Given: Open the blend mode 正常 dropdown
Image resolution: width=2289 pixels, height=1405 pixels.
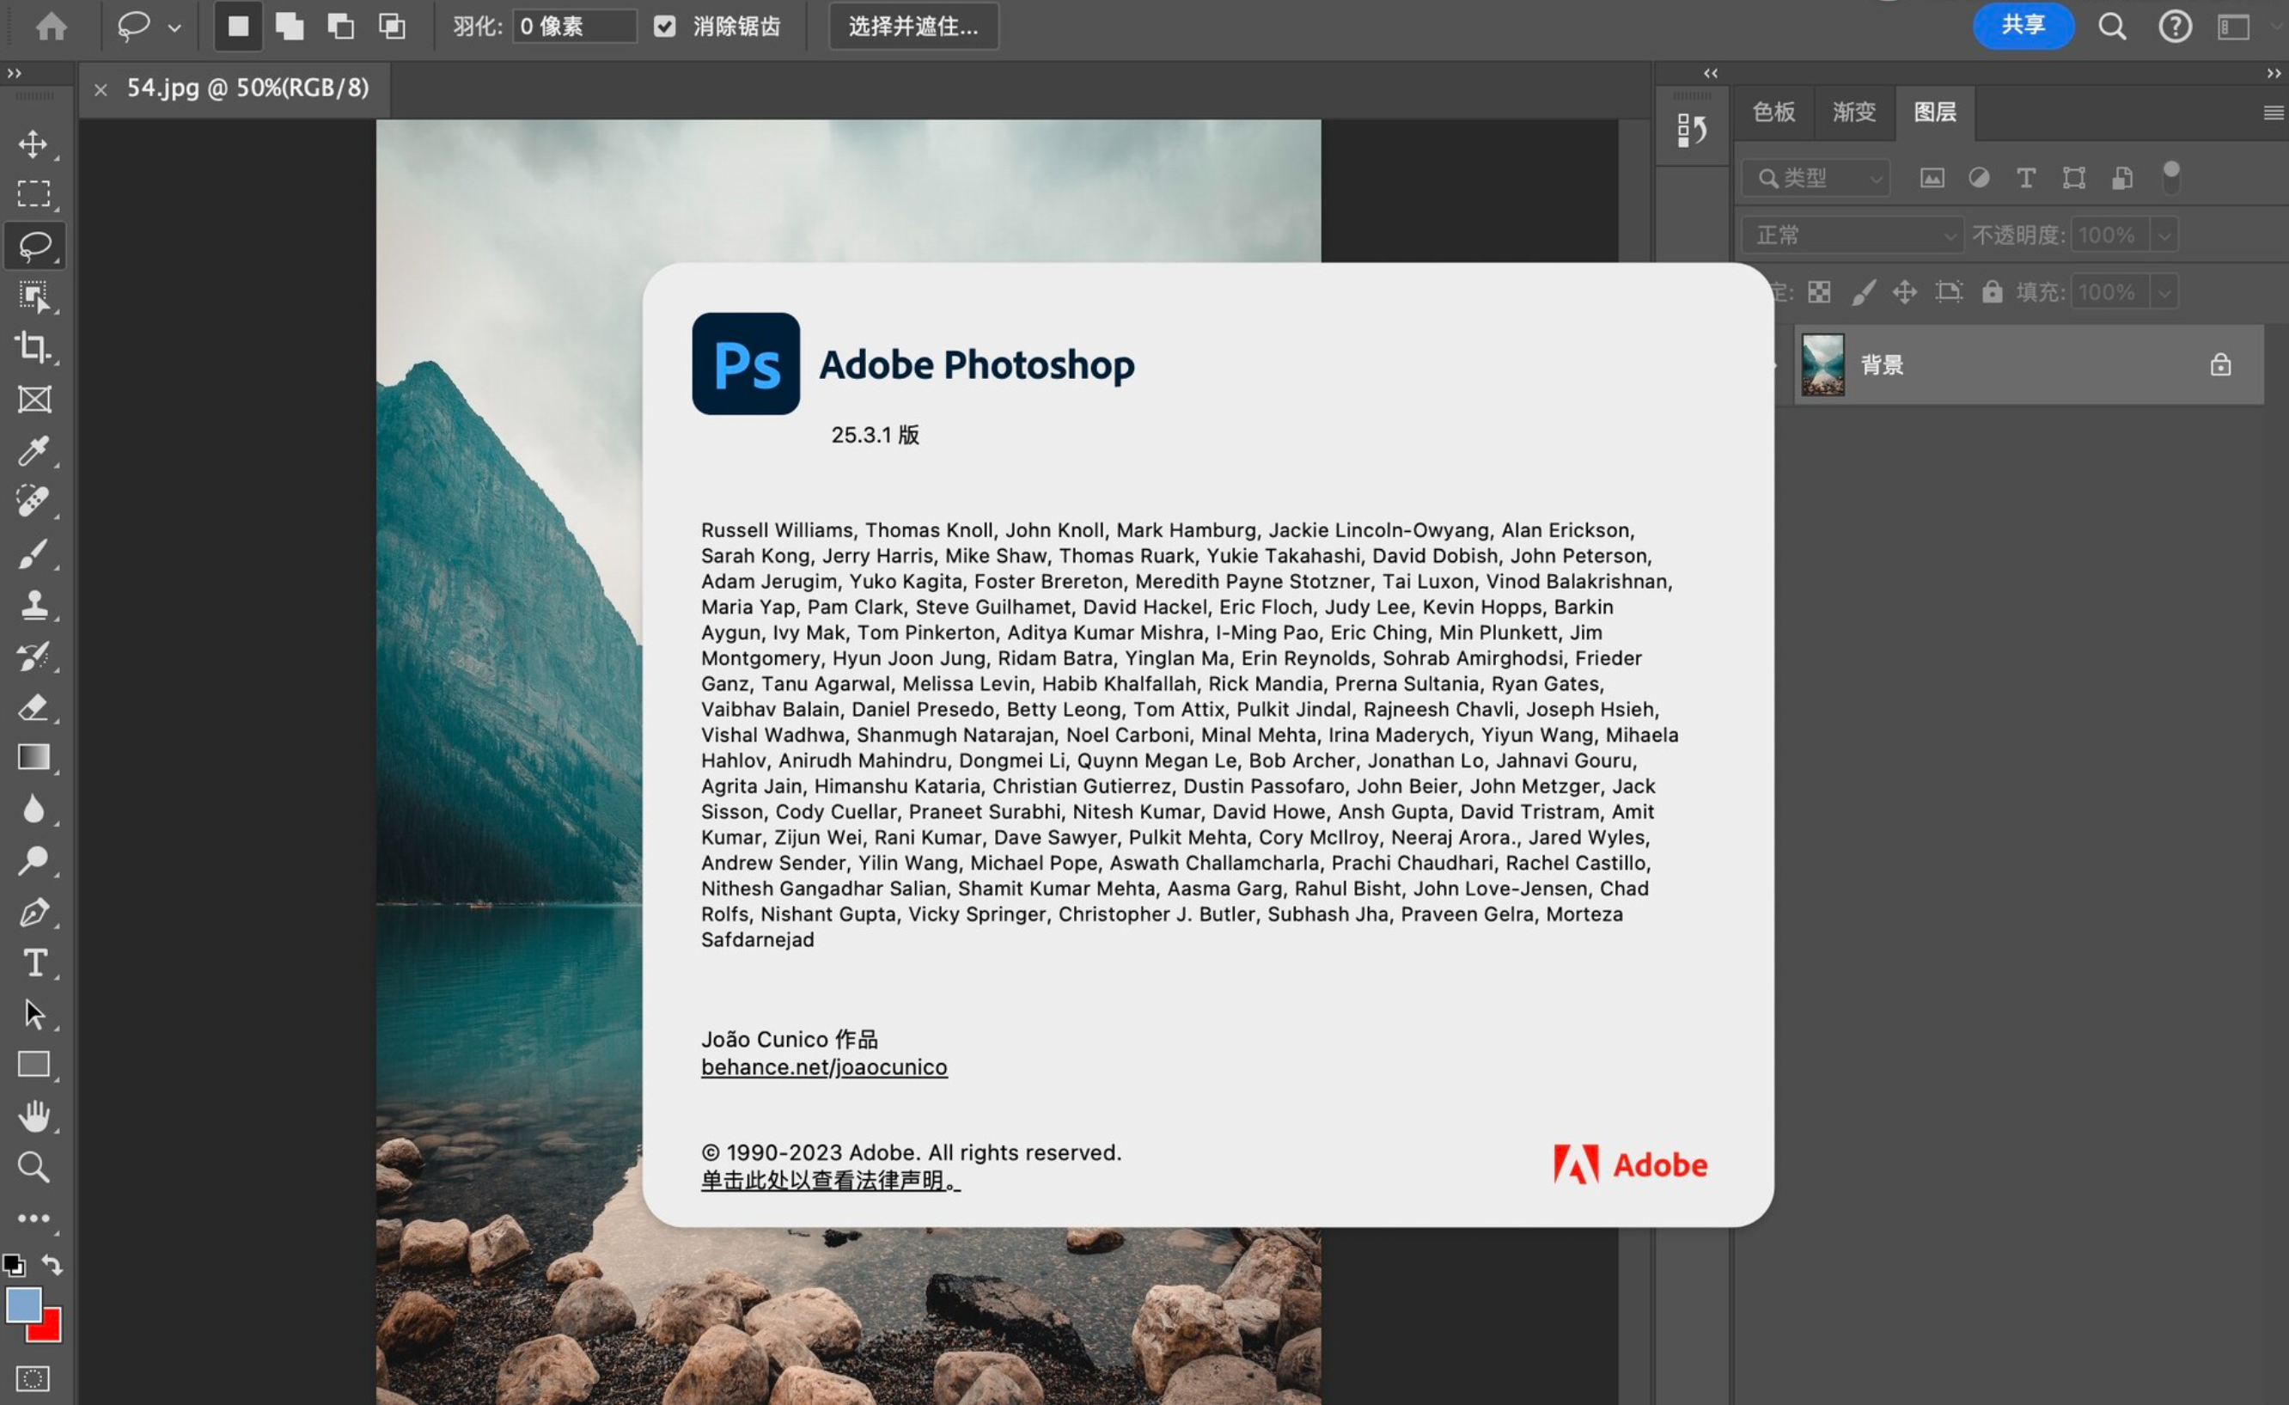Looking at the screenshot, I should click(x=1852, y=235).
